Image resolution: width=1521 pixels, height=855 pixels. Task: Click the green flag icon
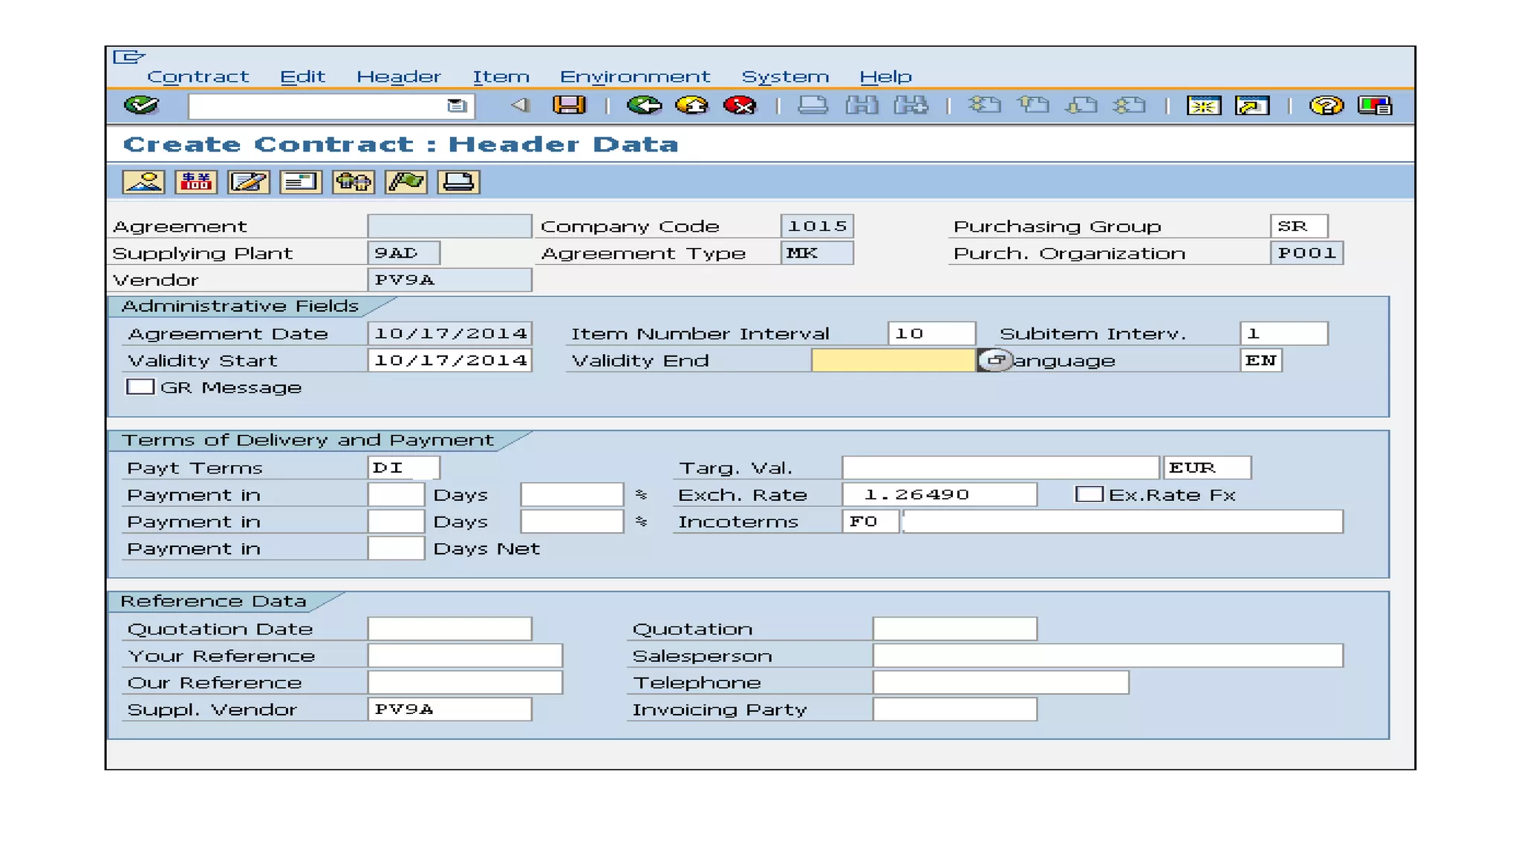[406, 182]
